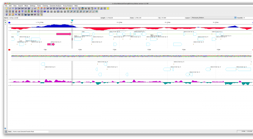Click the To field showing 37,500
This screenshot has width=253, height=139.
coord(172,18)
